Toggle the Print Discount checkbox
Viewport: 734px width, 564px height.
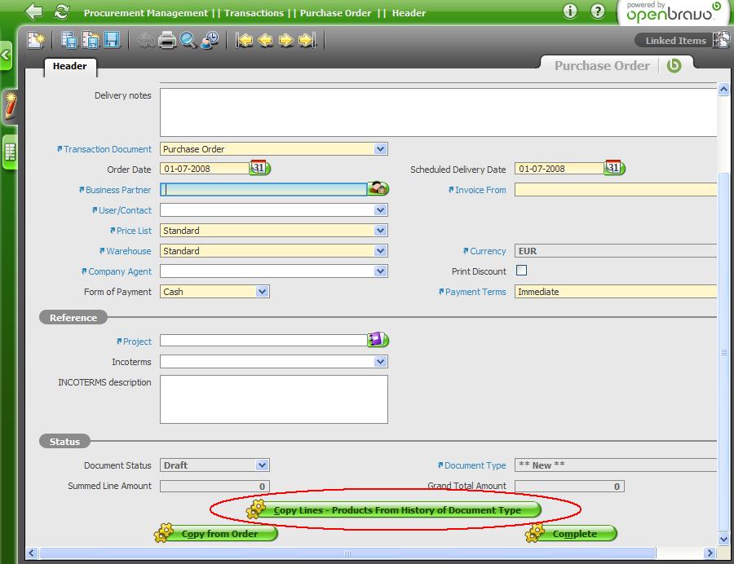click(522, 271)
